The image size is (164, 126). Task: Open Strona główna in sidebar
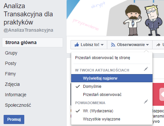(32, 42)
